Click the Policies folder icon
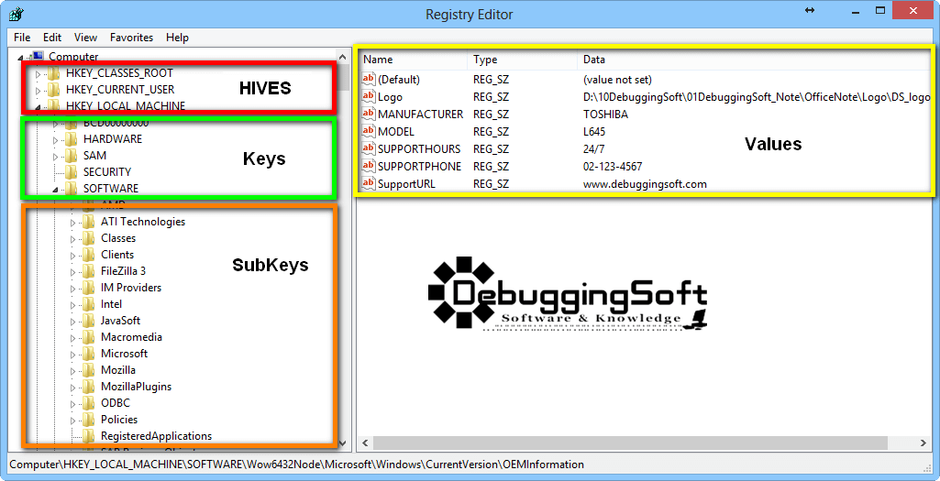Viewport: 940px width, 481px height. 89,420
